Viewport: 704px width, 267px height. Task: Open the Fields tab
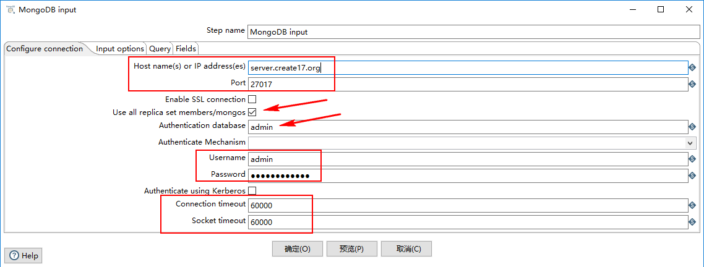click(186, 49)
